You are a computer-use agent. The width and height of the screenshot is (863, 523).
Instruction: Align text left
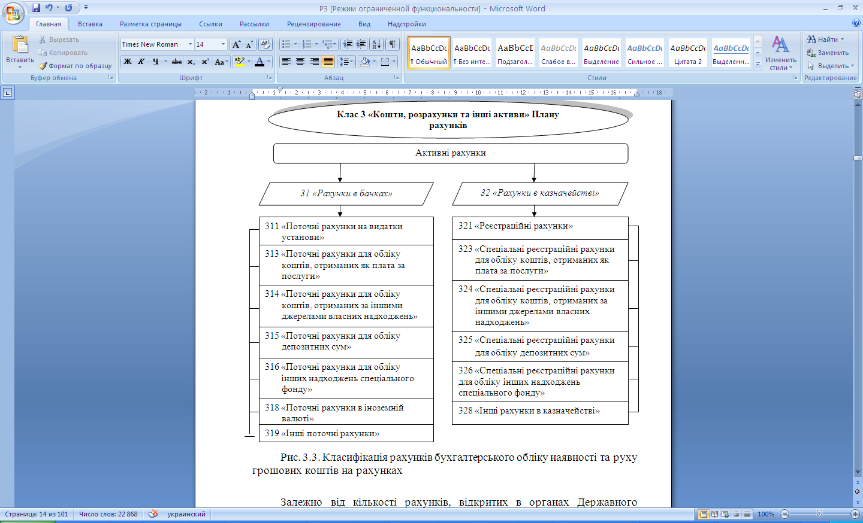point(286,62)
